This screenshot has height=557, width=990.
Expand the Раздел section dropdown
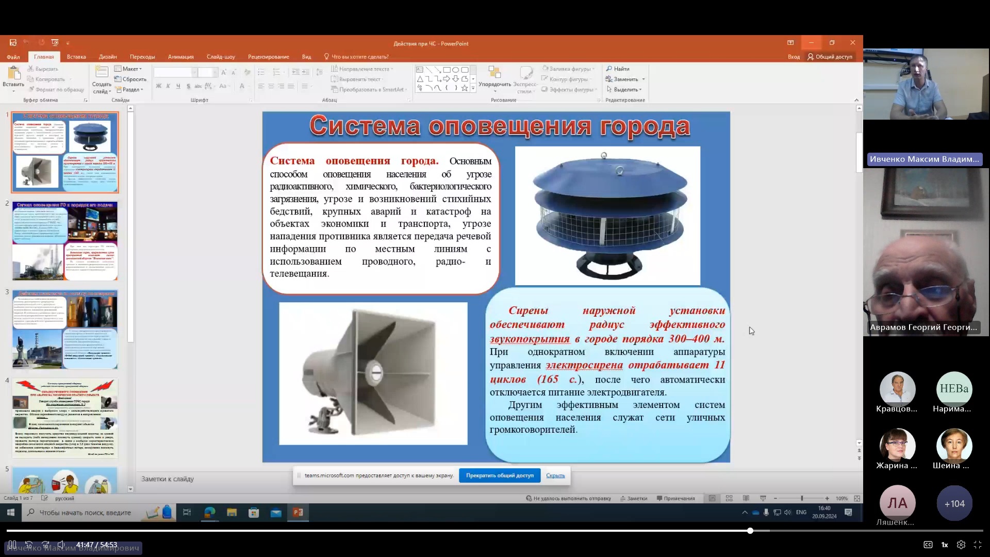(129, 89)
